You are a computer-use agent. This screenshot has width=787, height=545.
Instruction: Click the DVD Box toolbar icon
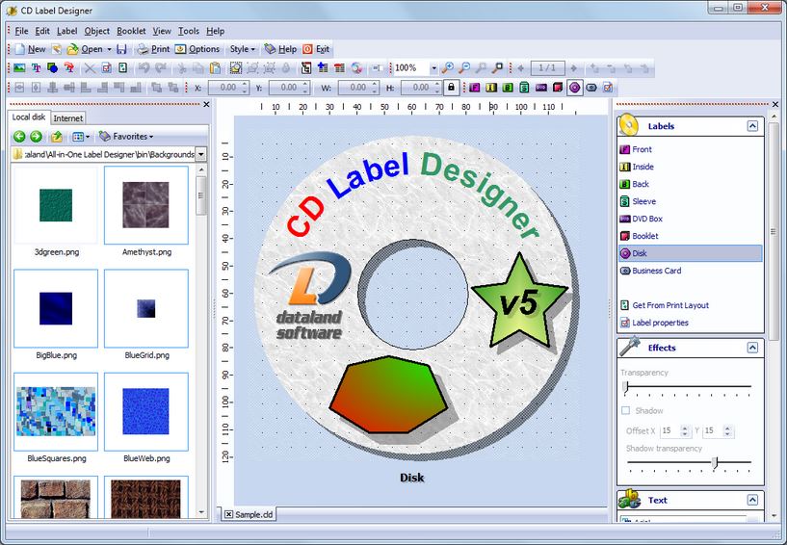pos(541,88)
